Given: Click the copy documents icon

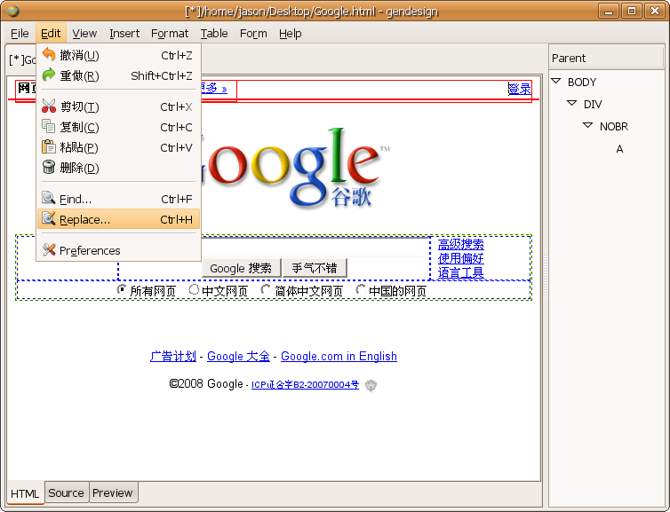Looking at the screenshot, I should (x=49, y=126).
